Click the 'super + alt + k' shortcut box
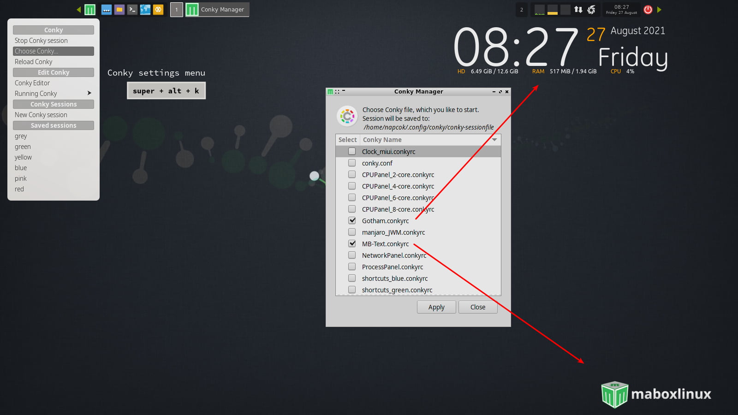The height and width of the screenshot is (415, 738). point(166,91)
